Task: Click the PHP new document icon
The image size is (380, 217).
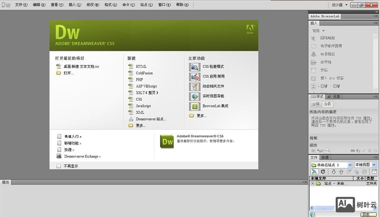Action: (131, 79)
